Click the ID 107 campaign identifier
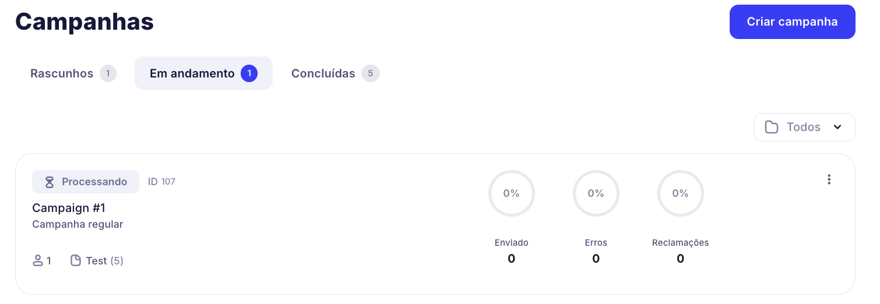880x304 pixels. point(161,182)
